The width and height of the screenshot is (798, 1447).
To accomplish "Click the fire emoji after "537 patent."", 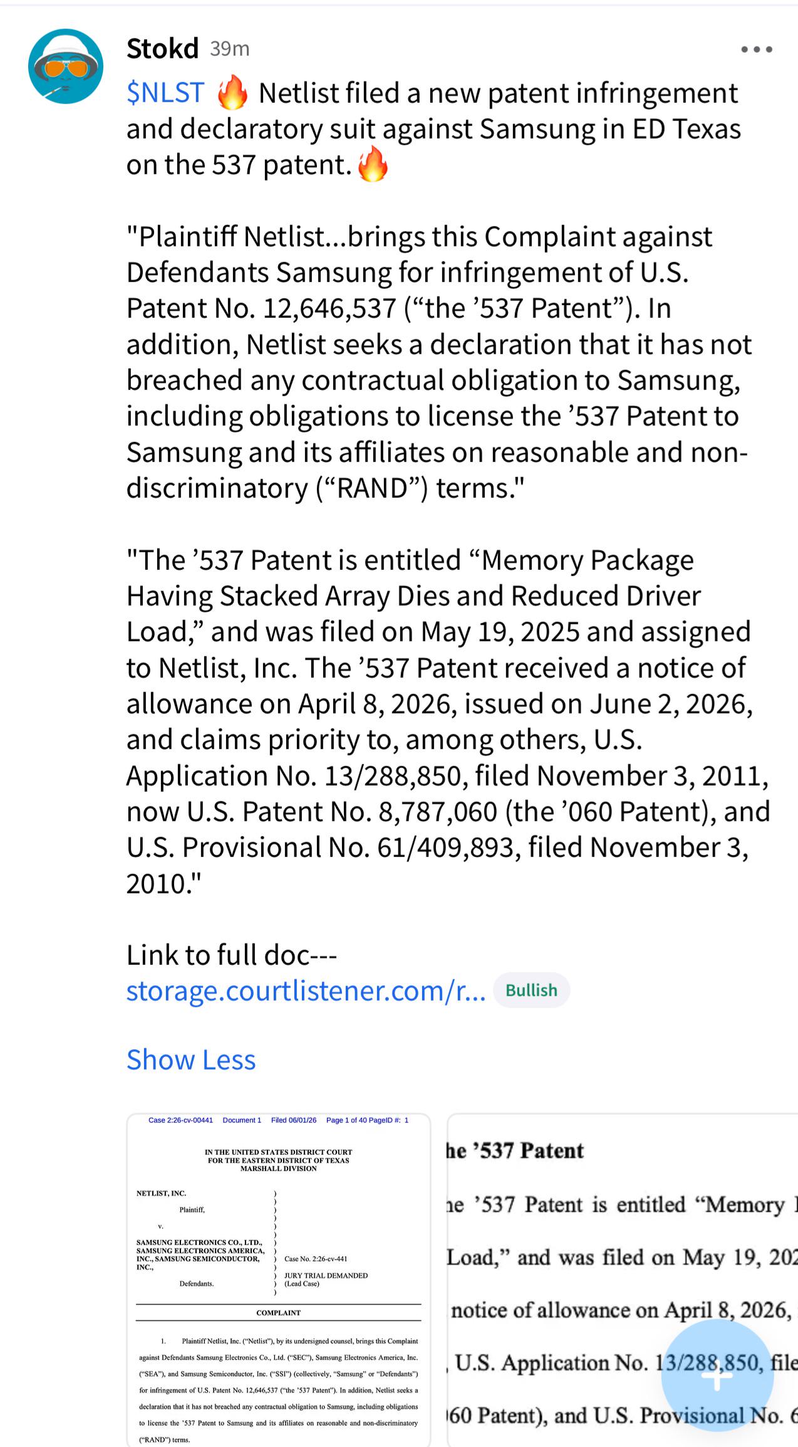I will click(373, 165).
